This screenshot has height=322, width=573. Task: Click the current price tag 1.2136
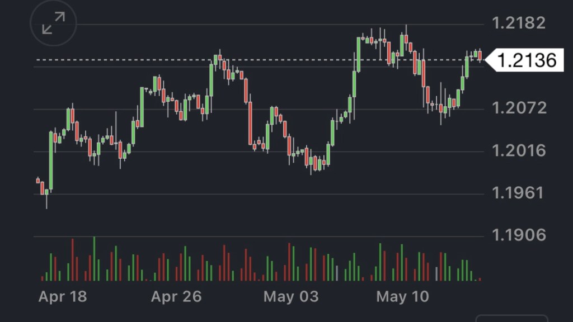tap(527, 59)
